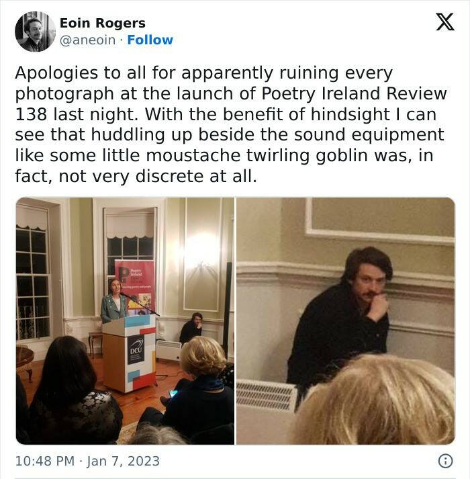The width and height of the screenshot is (470, 479).
Task: Open Eoin Rogers' profile picture
Action: pos(36,31)
